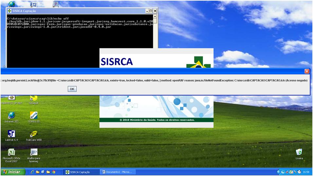Click the globe shortcut at desktop top-left
The height and width of the screenshot is (176, 313).
[11, 4]
